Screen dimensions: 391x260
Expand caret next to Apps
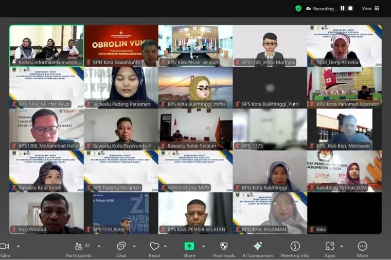point(342,246)
